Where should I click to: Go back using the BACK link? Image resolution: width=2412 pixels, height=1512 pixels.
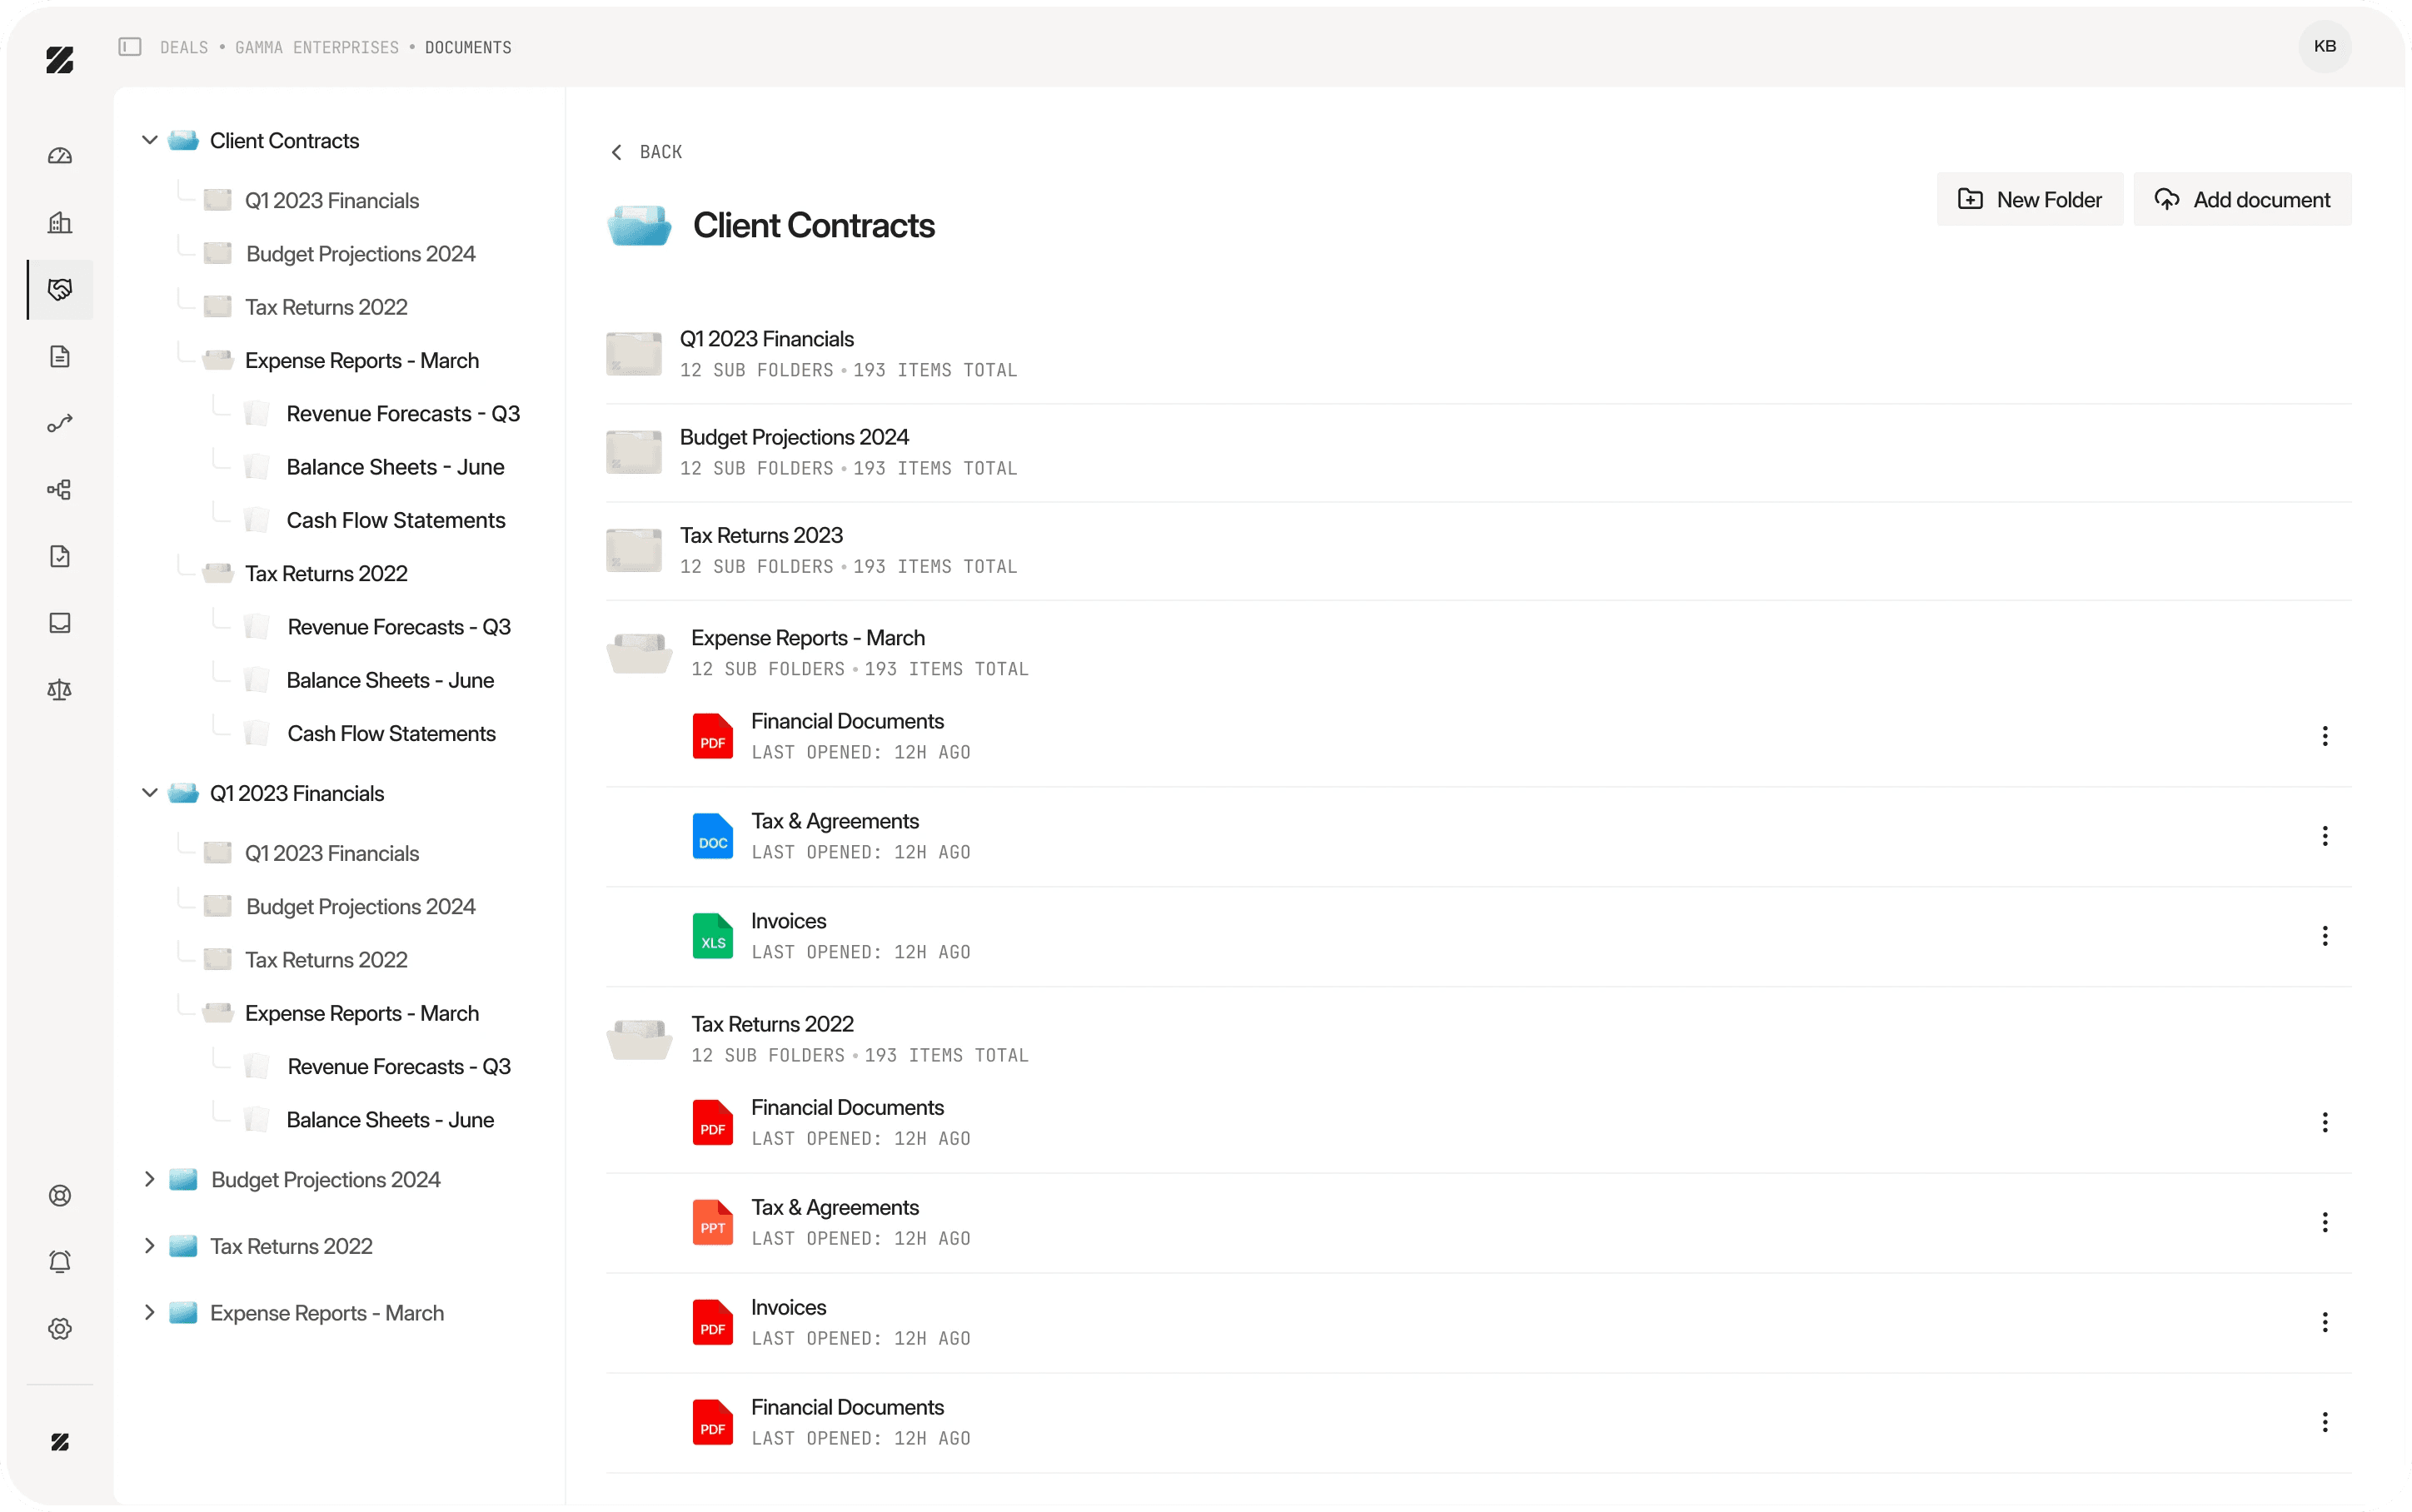pos(646,152)
